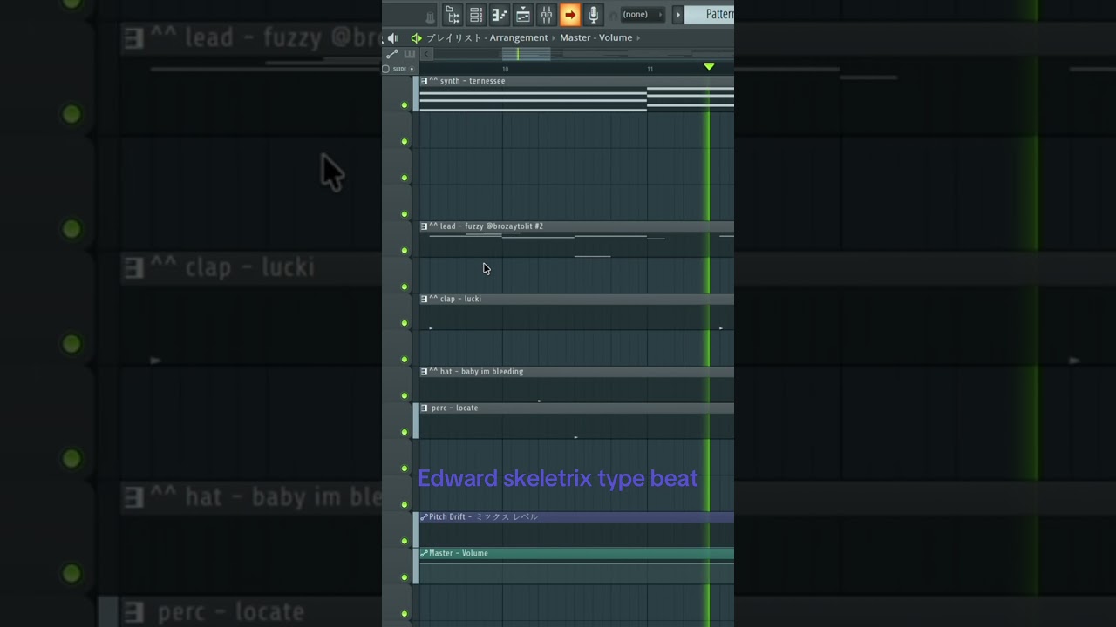This screenshot has width=1116, height=627.
Task: Mute the track holding clap - lucki
Action: click(404, 323)
